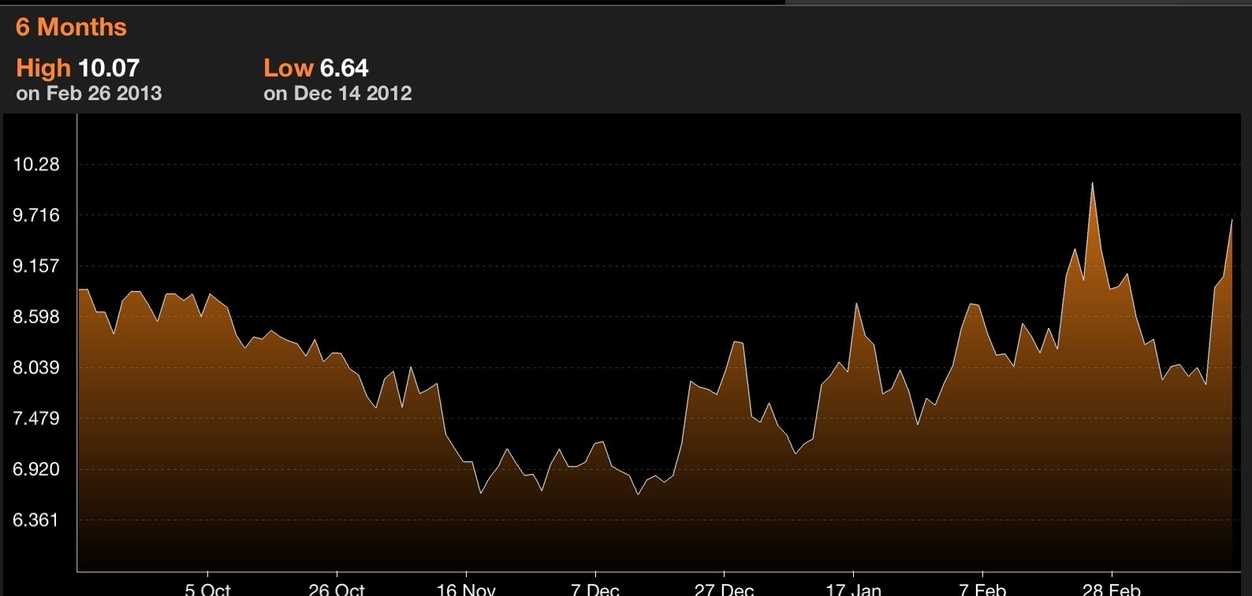Click the 8.039 y-axis label
This screenshot has height=596, width=1252.
[x=36, y=368]
